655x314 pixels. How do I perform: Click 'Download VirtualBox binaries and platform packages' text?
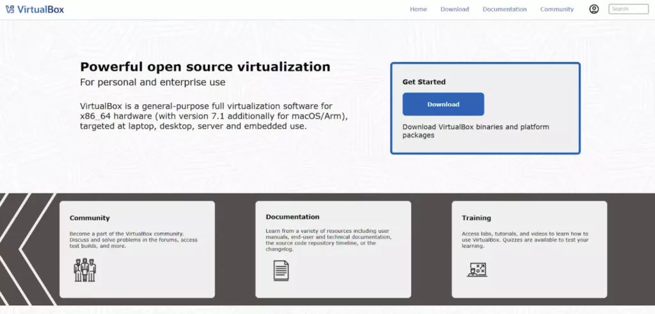(476, 131)
